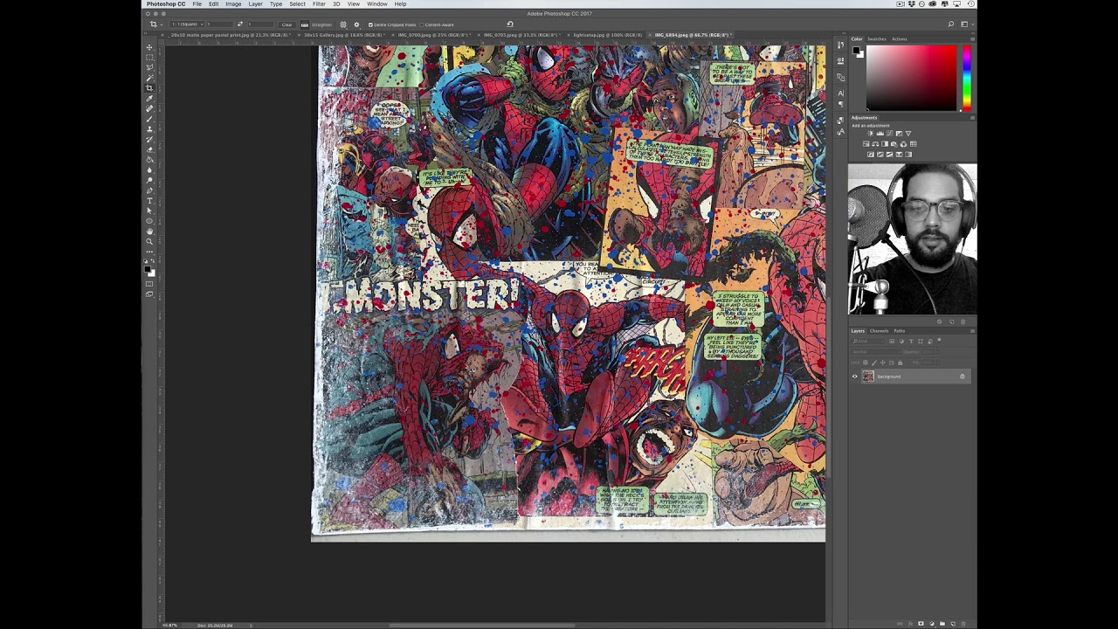Pick a color in the red color field
Screen dimensions: 1118x629
(911, 79)
